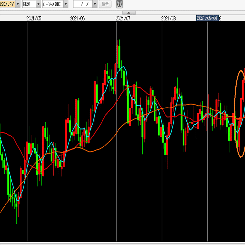Click the highlighted 2021/09/01 date label
The image size is (245, 245).
click(208, 18)
